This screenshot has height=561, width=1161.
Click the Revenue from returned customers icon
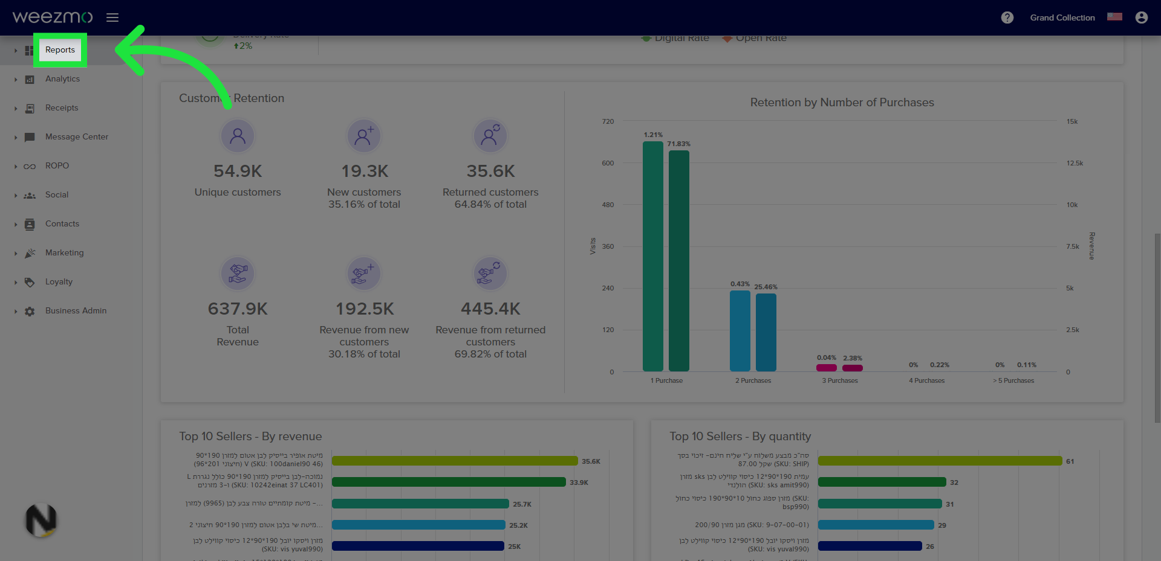[x=490, y=274]
